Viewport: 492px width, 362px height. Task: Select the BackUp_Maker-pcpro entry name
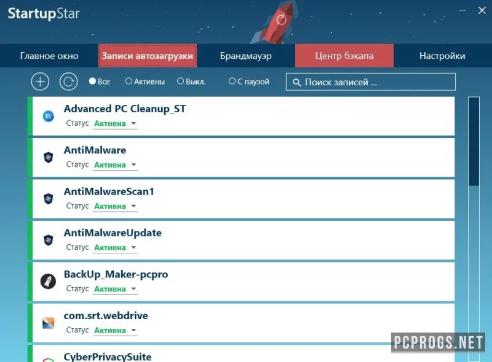(x=116, y=274)
